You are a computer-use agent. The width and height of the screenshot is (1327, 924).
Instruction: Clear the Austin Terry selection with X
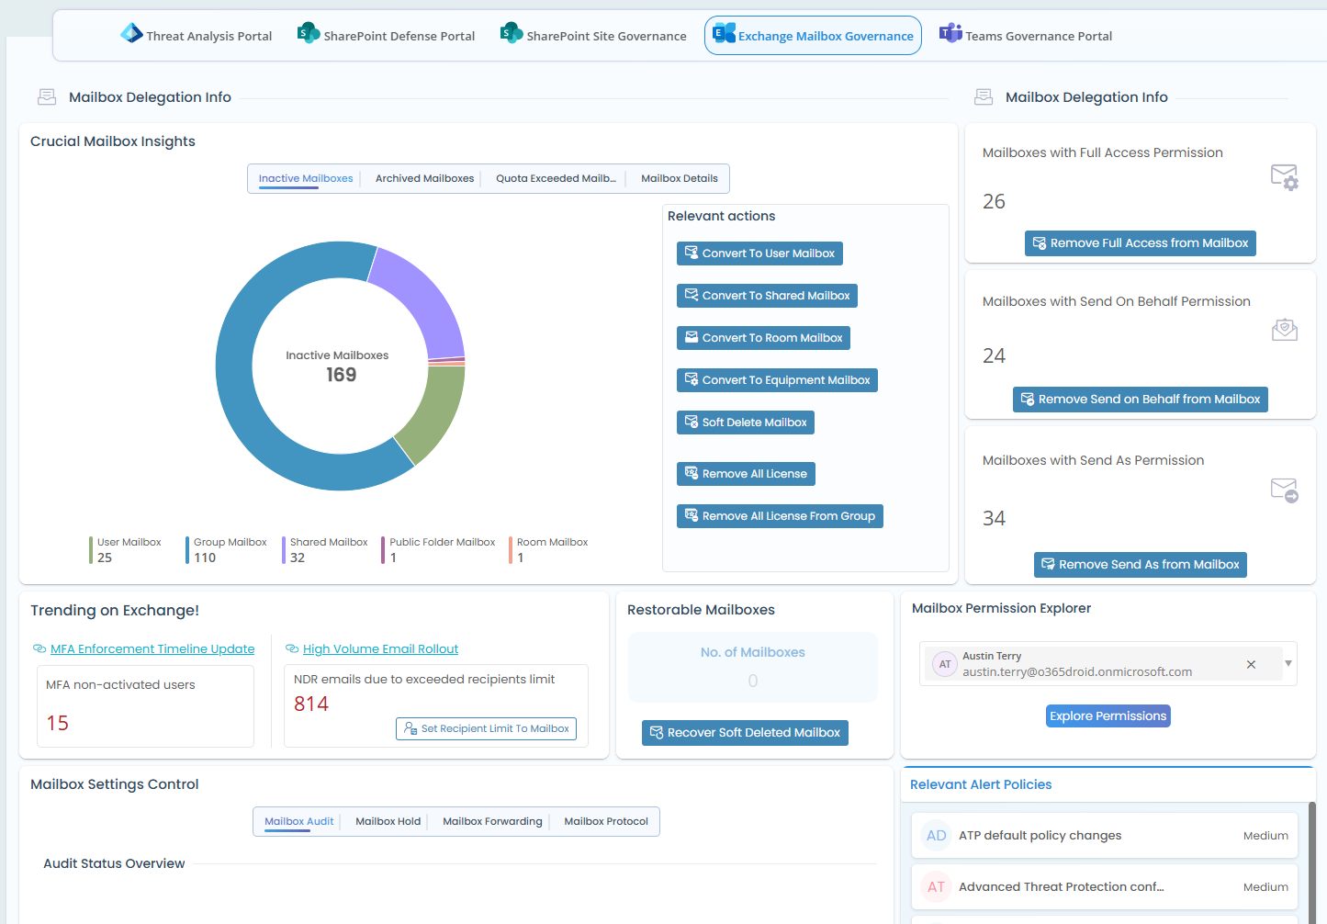[1251, 664]
